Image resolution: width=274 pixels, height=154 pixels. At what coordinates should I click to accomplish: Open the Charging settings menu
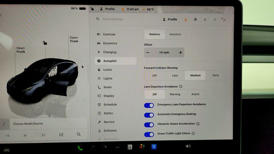pyautogui.click(x=107, y=52)
